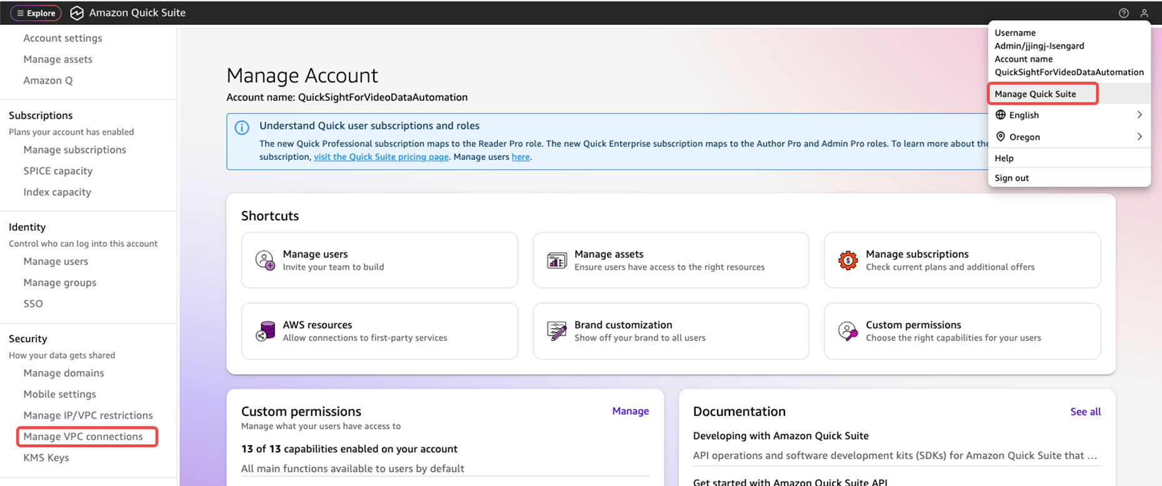Click the Manage assets shortcut icon
1162x486 pixels.
click(x=556, y=260)
